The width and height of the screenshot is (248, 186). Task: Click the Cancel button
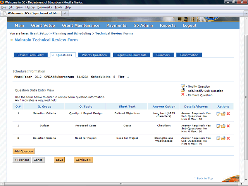point(38,160)
